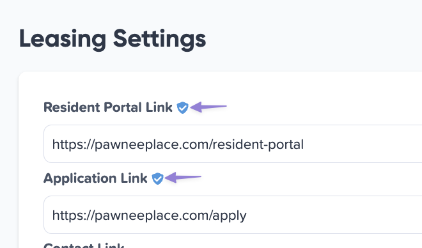Click the verified shield beside Resident Portal Link
422x248 pixels.
click(182, 107)
